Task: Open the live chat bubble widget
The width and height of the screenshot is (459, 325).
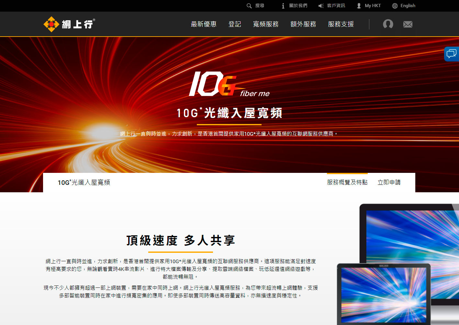Action: 452,54
